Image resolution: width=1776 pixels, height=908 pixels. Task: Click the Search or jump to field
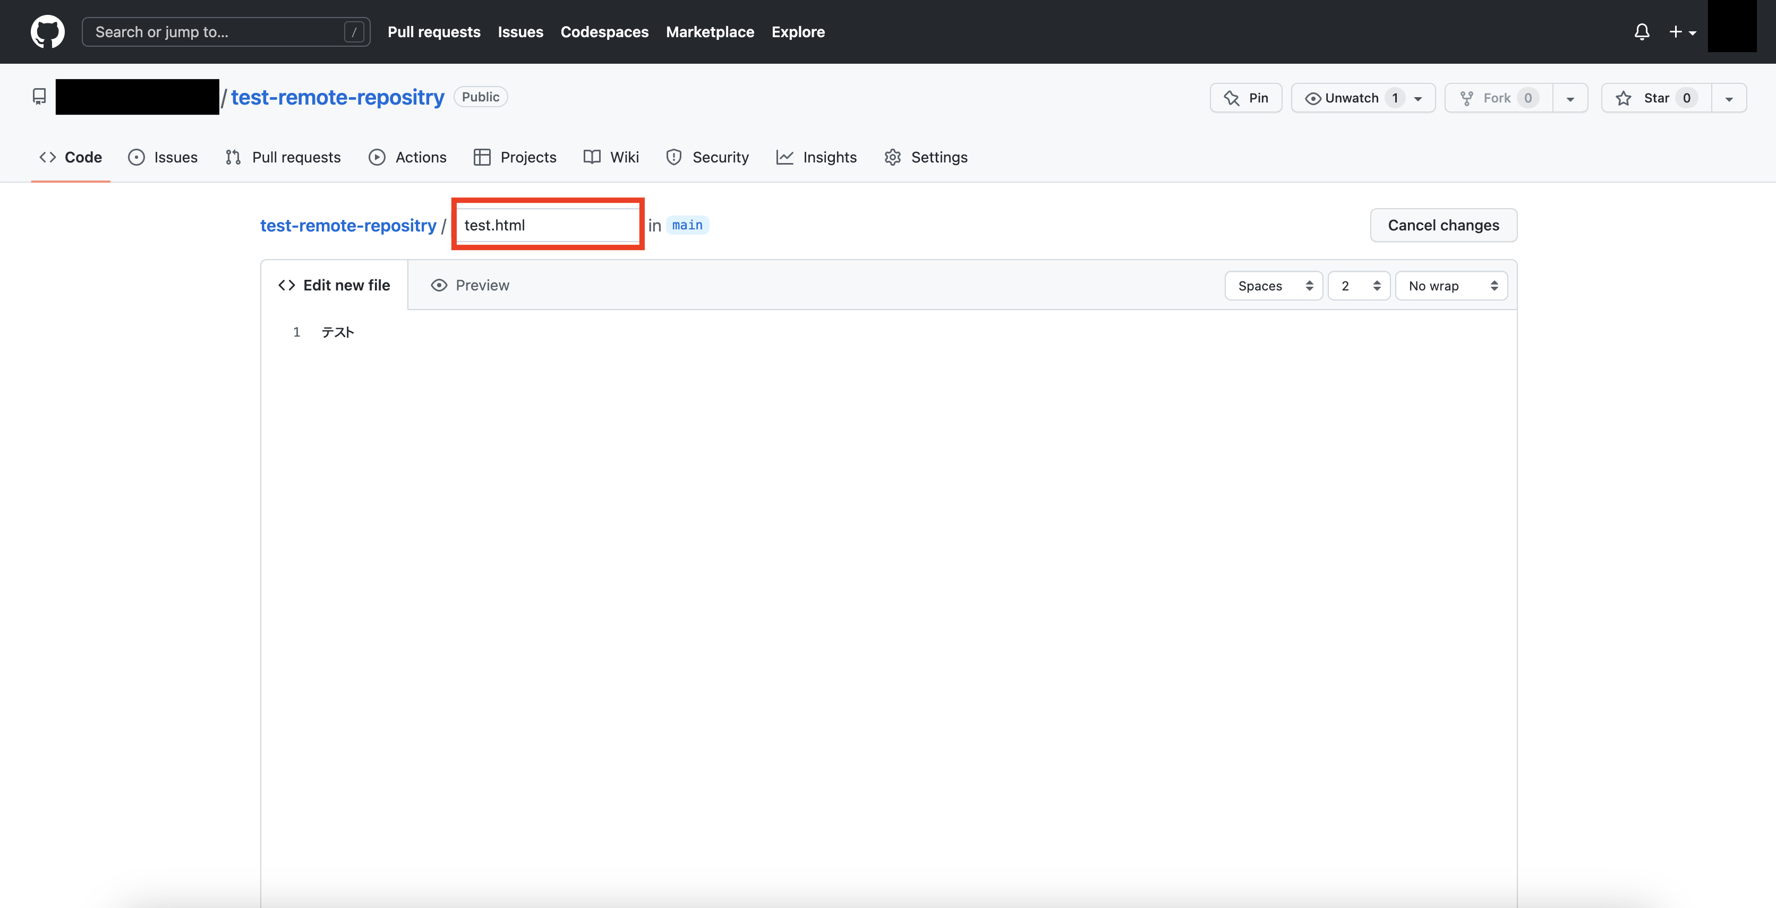click(225, 32)
